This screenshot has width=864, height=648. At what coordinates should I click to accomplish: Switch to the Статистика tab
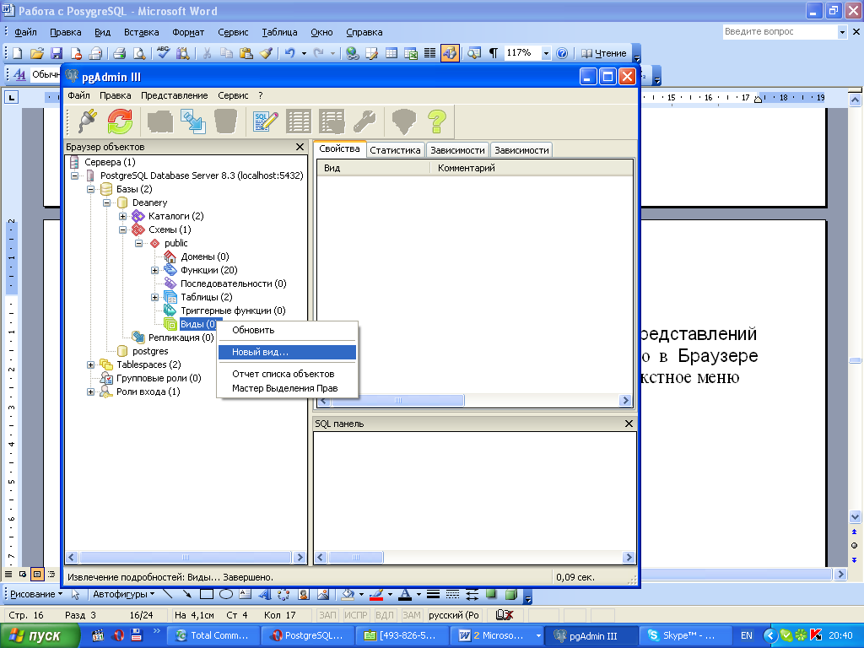395,150
